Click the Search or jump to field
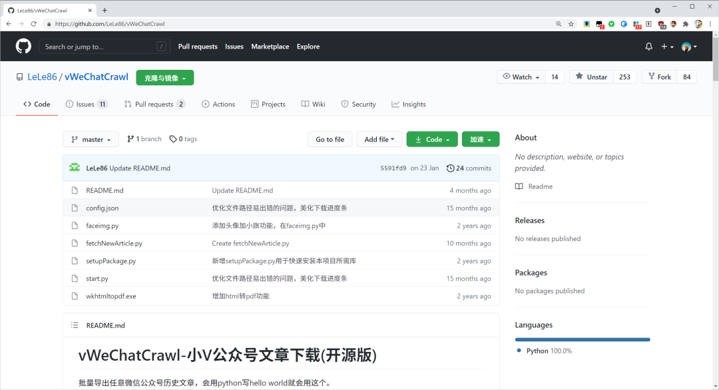This screenshot has width=719, height=390. [x=105, y=46]
